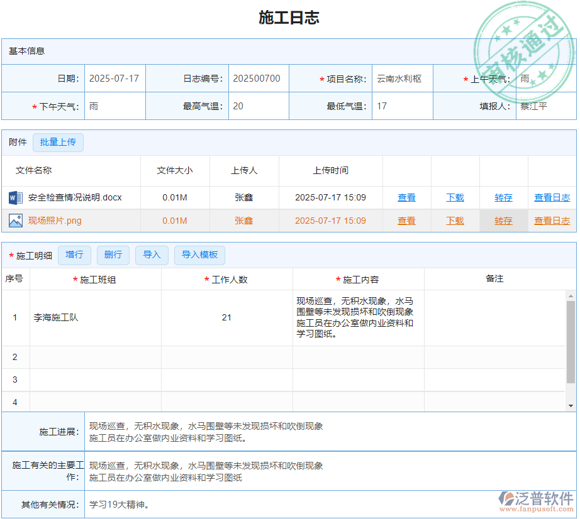The height and width of the screenshot is (519, 580).
Task: Click 删行 to remove a row
Action: pyautogui.click(x=113, y=255)
